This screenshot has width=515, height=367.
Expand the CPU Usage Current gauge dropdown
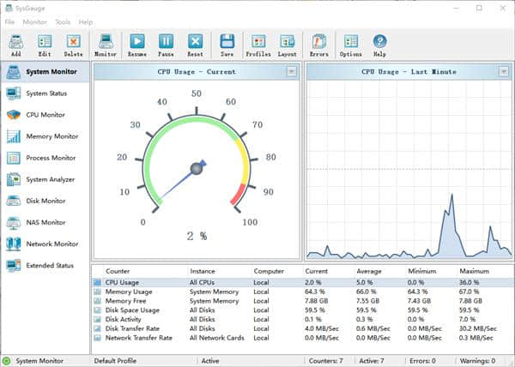tap(292, 72)
